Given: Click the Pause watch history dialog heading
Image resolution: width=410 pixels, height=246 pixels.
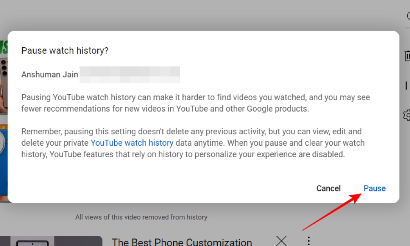Looking at the screenshot, I should [65, 50].
